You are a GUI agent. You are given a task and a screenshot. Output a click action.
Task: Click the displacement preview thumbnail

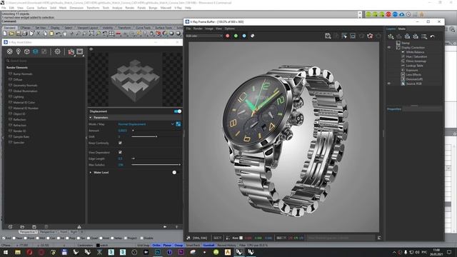[135, 79]
